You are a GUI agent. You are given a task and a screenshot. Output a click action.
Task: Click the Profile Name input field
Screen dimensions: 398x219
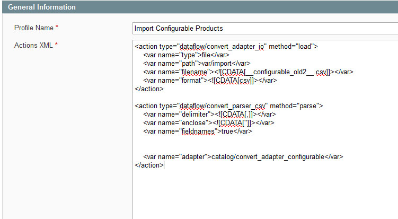(x=266, y=28)
